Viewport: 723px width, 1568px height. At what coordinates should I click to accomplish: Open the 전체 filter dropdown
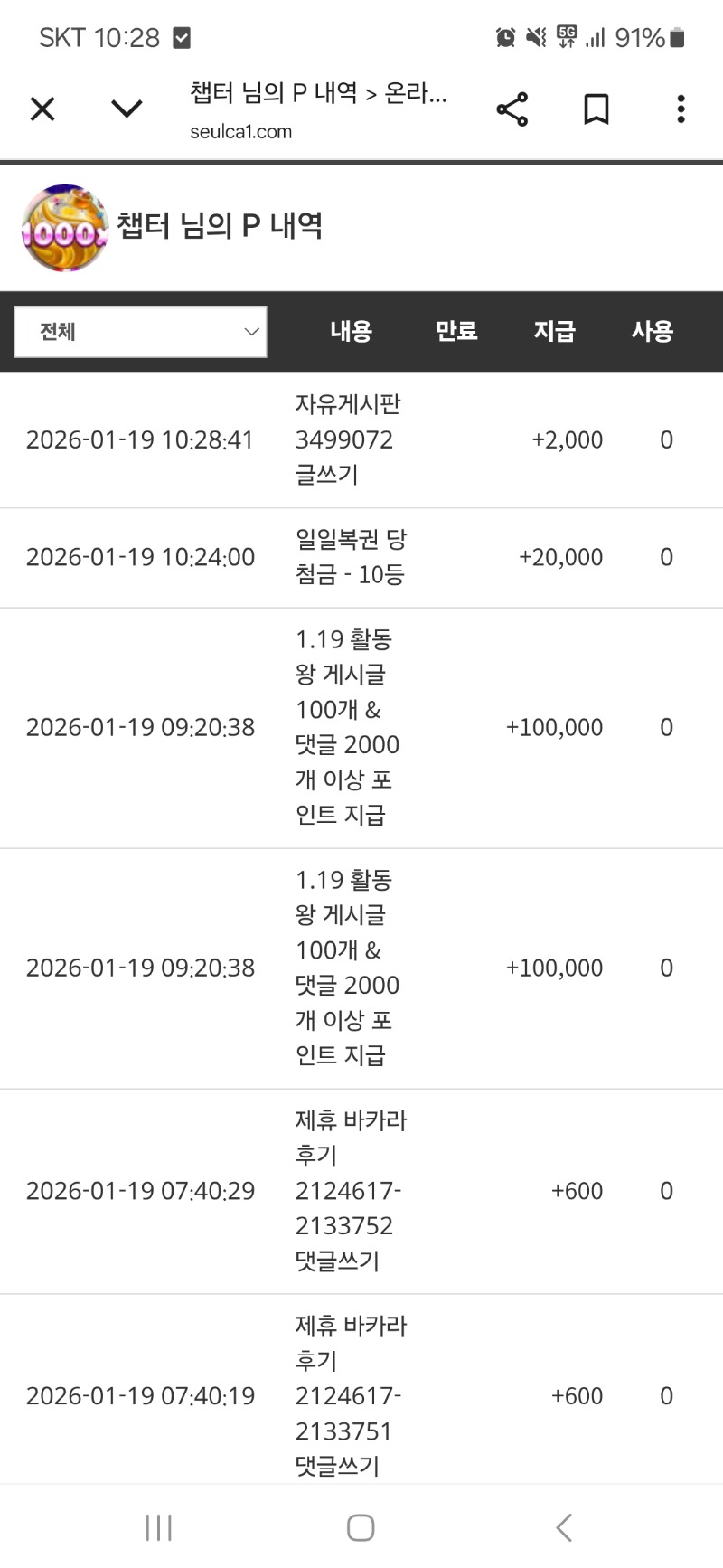pyautogui.click(x=141, y=332)
